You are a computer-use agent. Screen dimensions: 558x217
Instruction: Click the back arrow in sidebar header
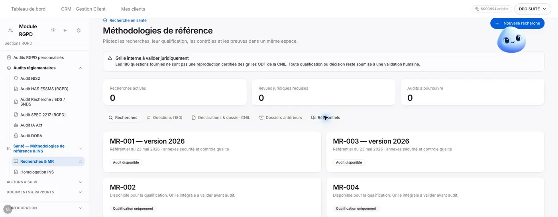point(65,30)
